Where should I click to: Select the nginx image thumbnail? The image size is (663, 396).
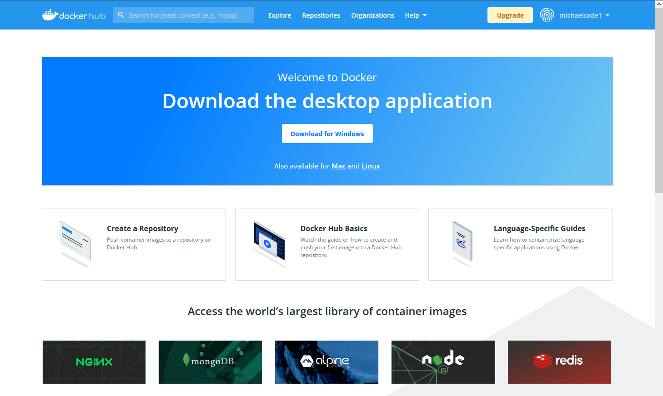94,362
